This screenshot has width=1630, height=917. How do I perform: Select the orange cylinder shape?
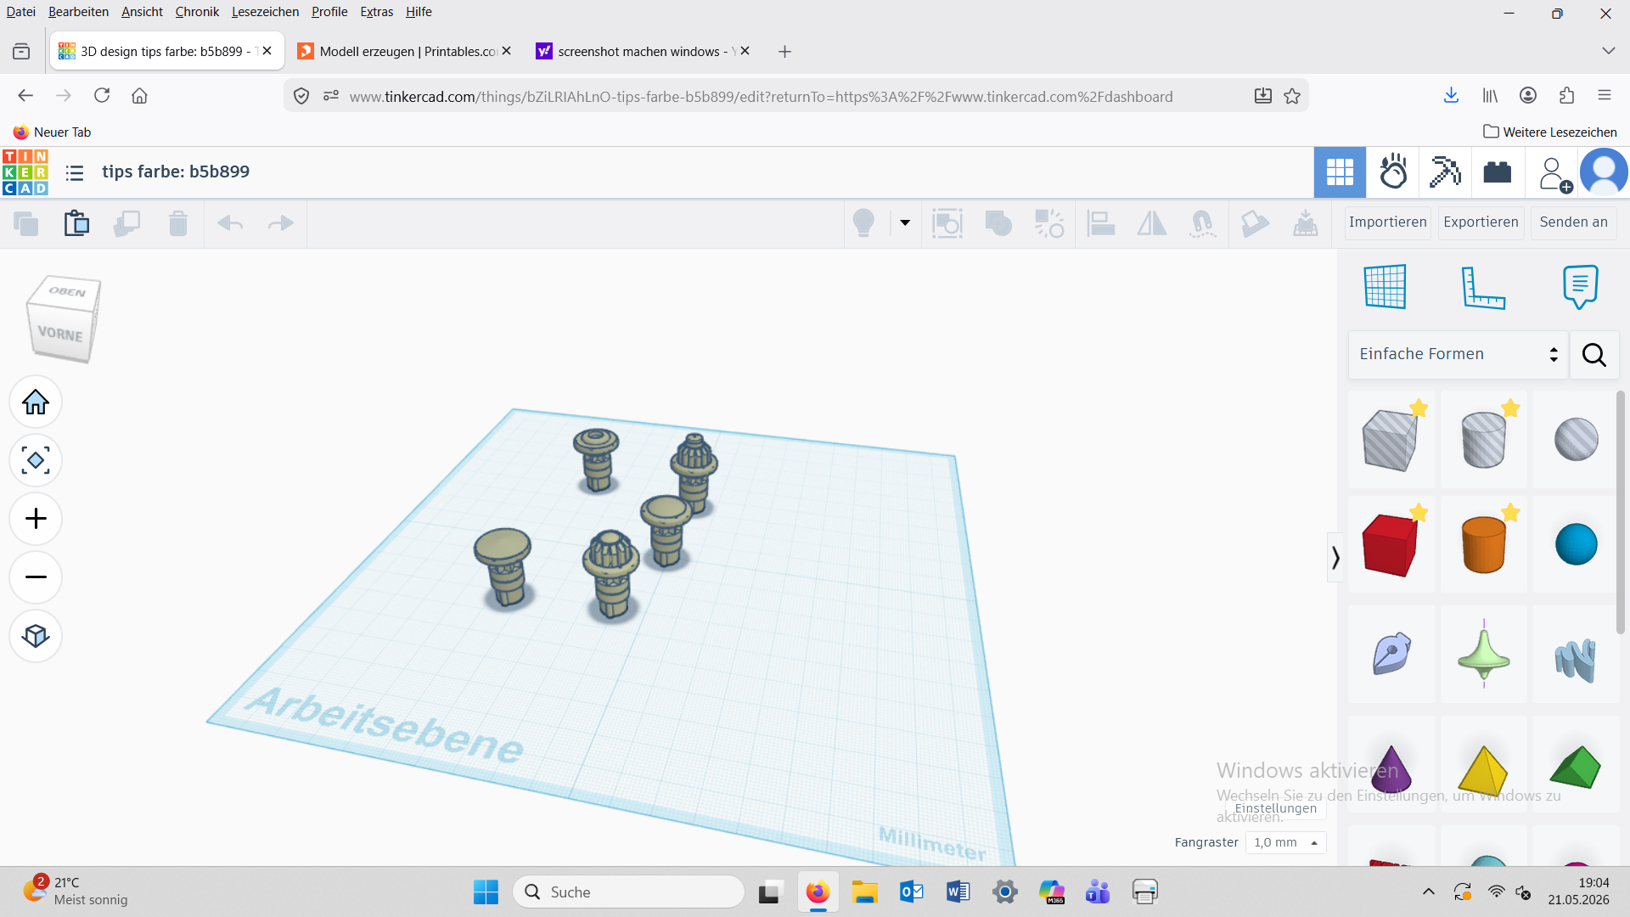pos(1483,544)
